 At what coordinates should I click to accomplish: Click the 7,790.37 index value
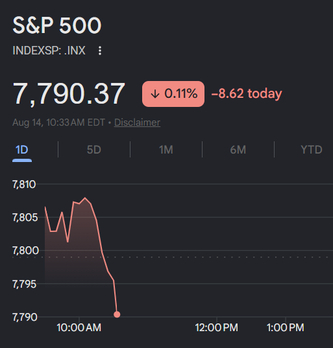click(69, 93)
